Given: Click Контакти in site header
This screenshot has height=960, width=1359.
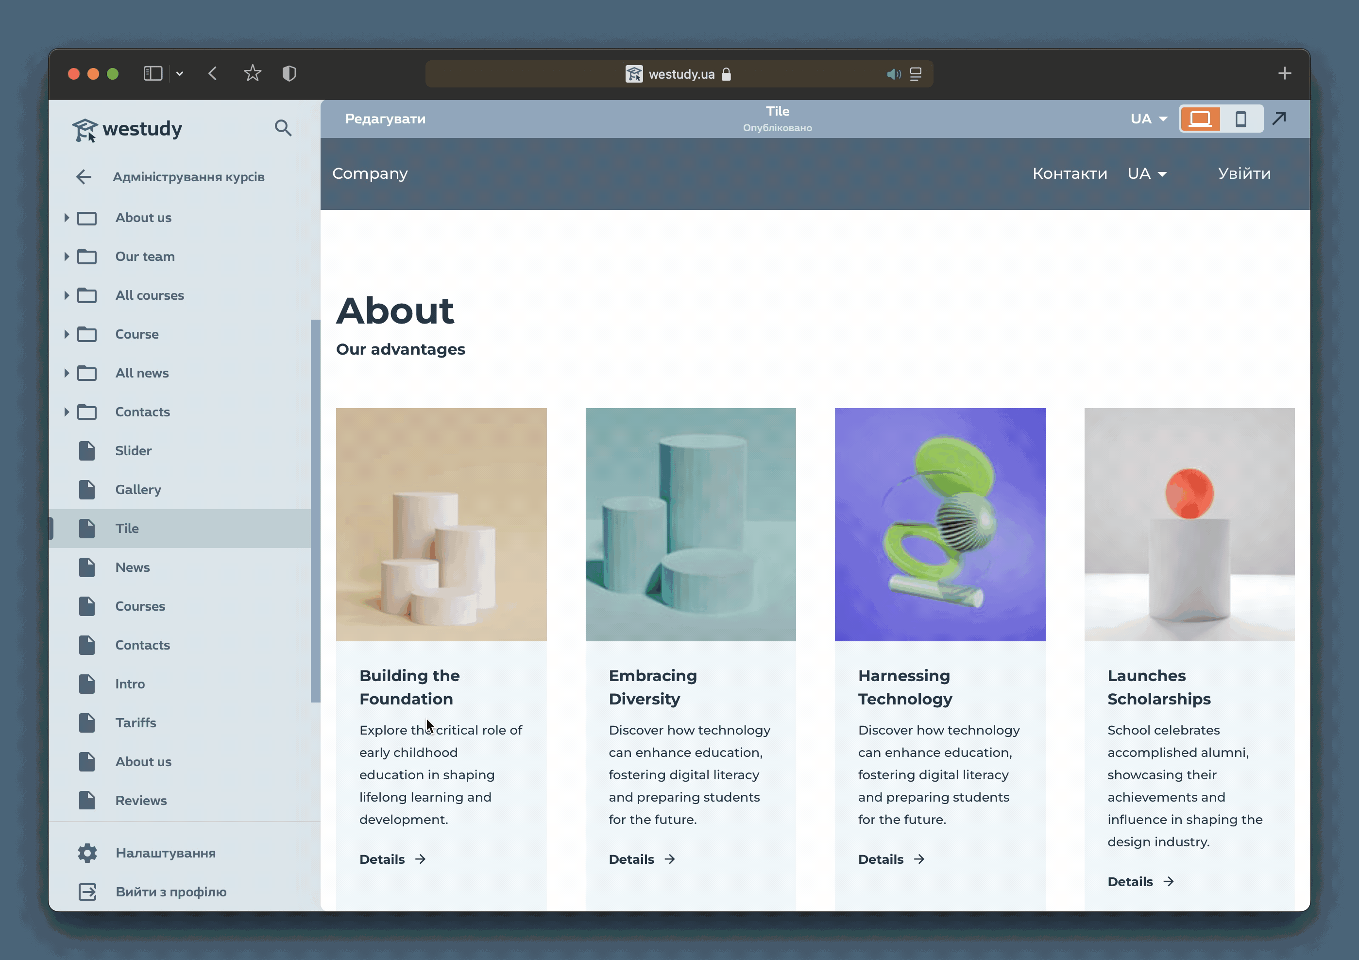Looking at the screenshot, I should pos(1070,173).
